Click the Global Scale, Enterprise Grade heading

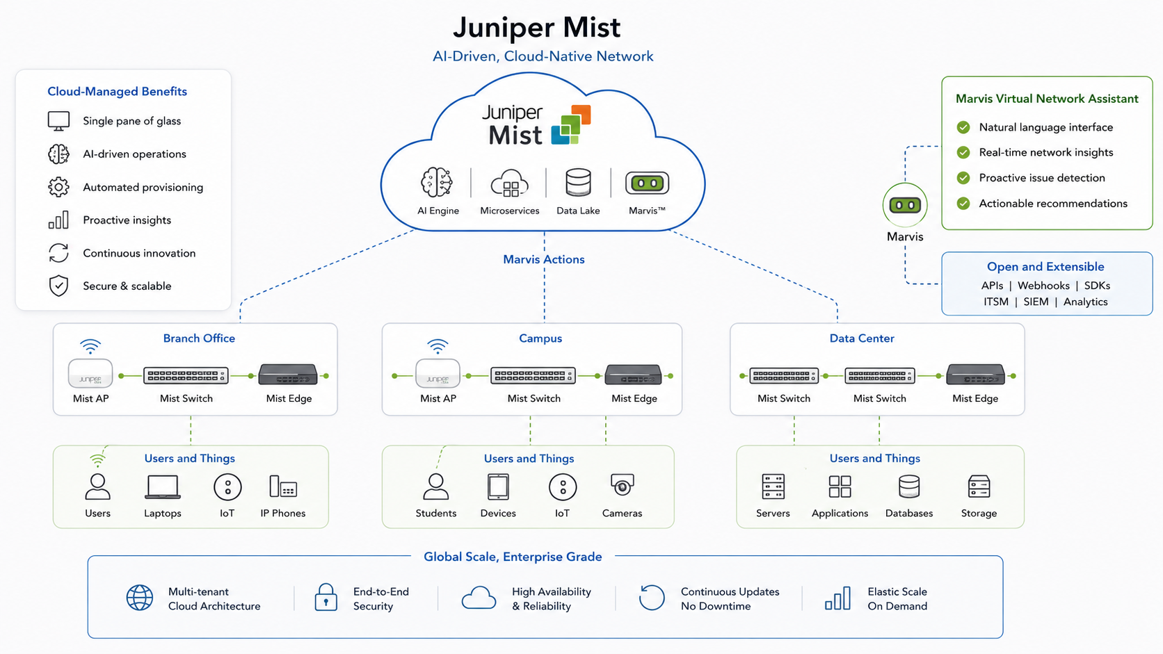click(513, 557)
